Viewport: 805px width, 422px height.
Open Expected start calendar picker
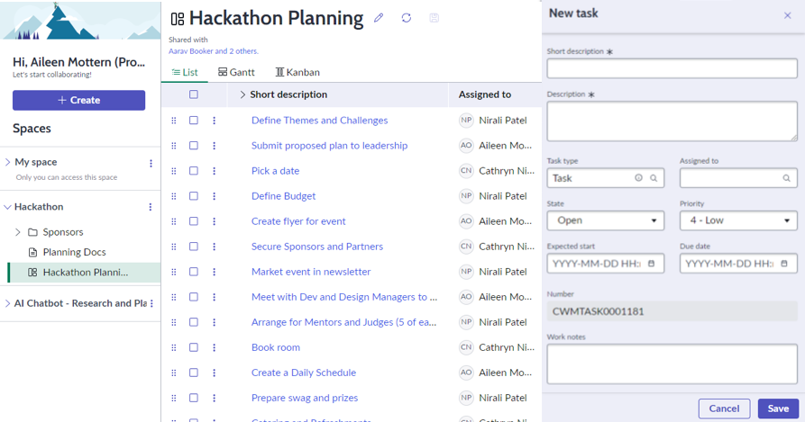(652, 264)
